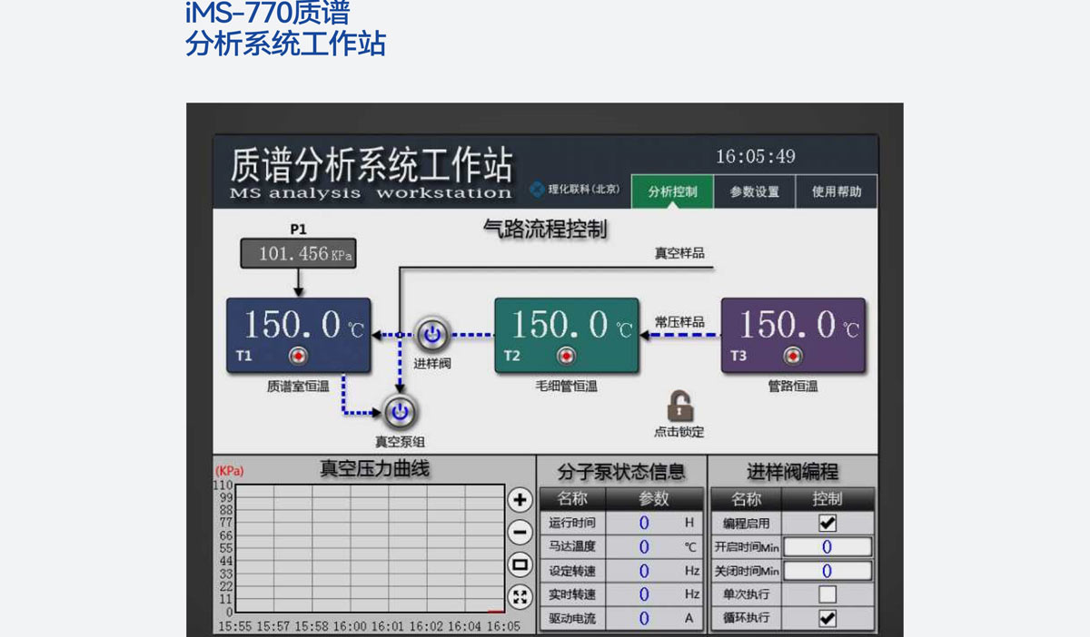Screen dimensions: 1090x637
Task: Enable the 单次执行 checkbox
Action: 827,594
